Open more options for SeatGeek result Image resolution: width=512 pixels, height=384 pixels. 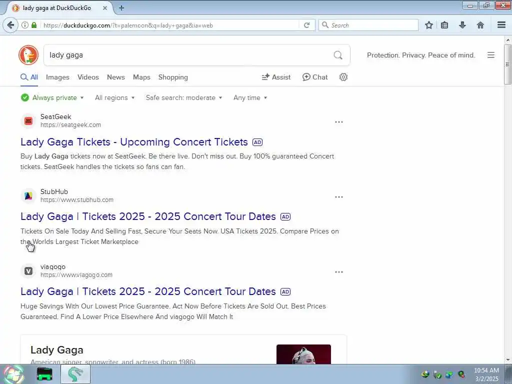coord(339,122)
